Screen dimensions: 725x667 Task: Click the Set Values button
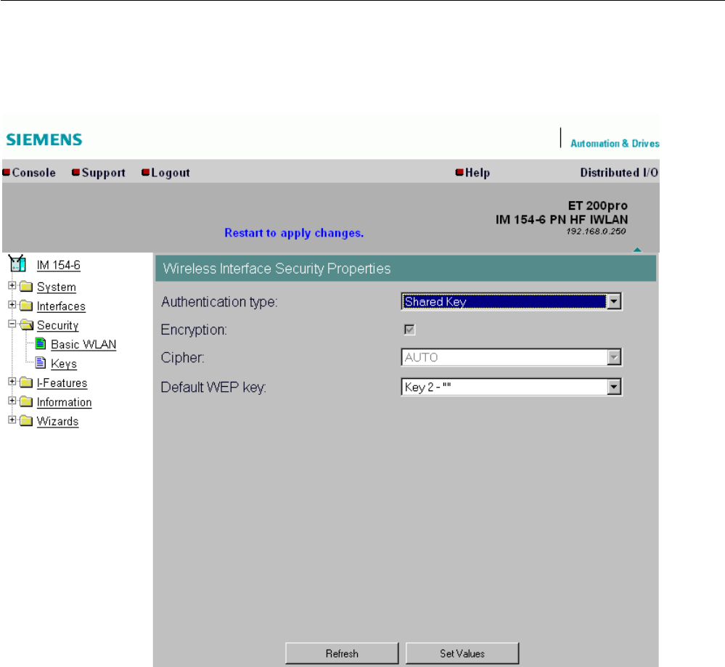point(462,653)
